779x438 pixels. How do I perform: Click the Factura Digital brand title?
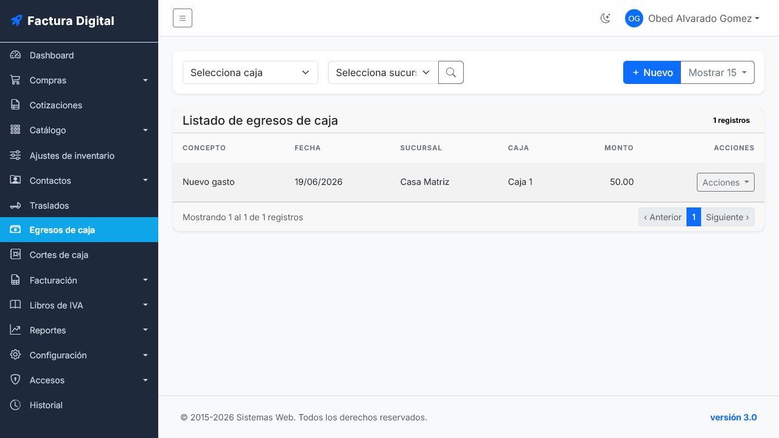click(x=71, y=21)
